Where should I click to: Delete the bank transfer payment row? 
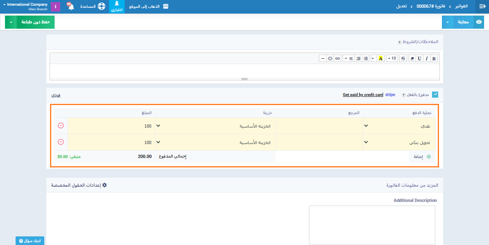pos(61,142)
